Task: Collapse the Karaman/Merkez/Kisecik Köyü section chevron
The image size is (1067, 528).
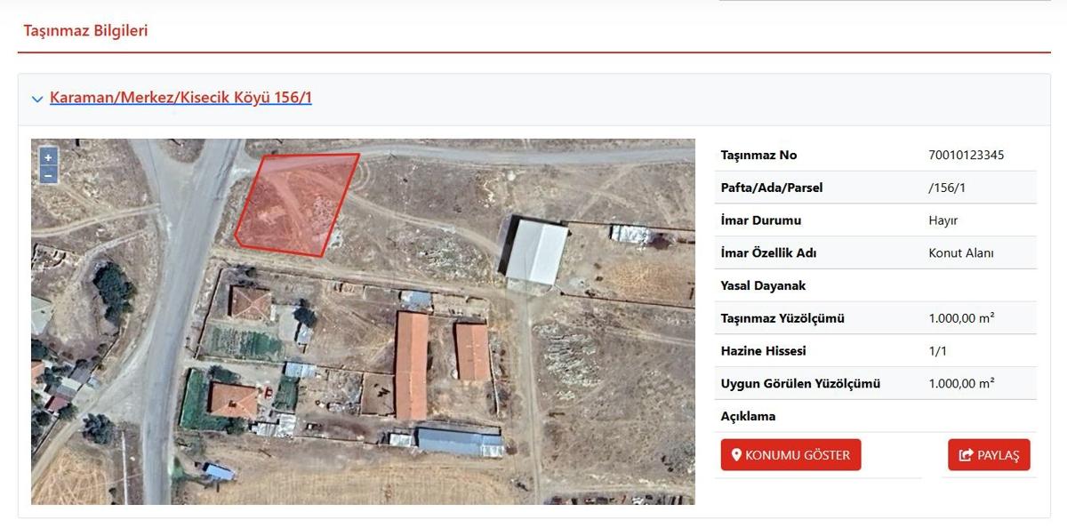Action: [x=37, y=99]
